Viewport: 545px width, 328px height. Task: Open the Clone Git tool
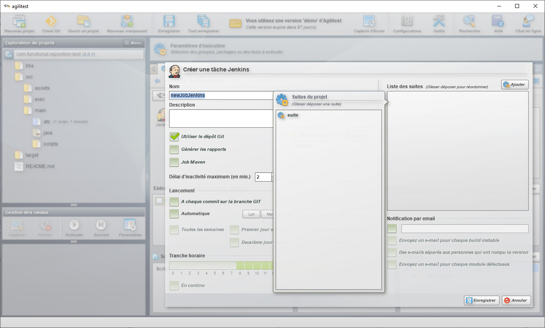pos(51,21)
